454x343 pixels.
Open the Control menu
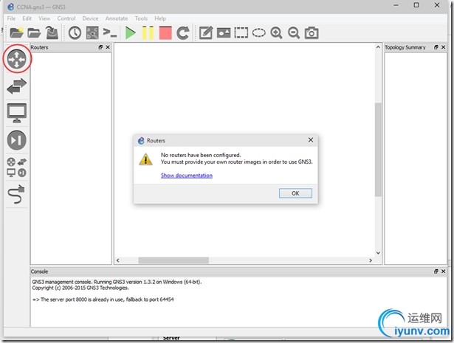click(66, 18)
